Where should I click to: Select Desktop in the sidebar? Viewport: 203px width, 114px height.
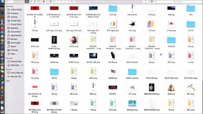[14, 28]
